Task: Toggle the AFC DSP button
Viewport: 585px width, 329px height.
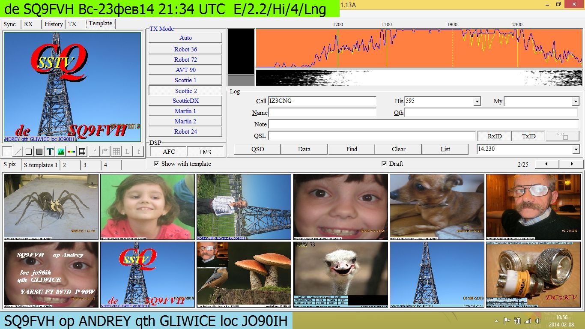Action: pos(169,152)
